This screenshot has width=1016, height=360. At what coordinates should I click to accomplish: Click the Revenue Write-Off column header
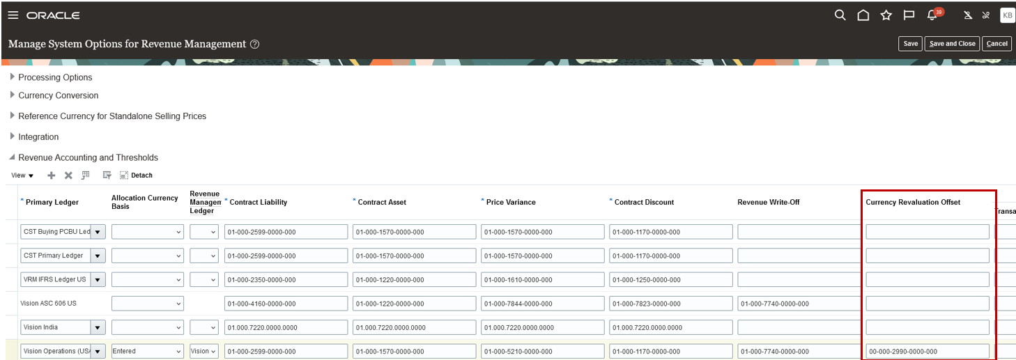click(x=768, y=202)
